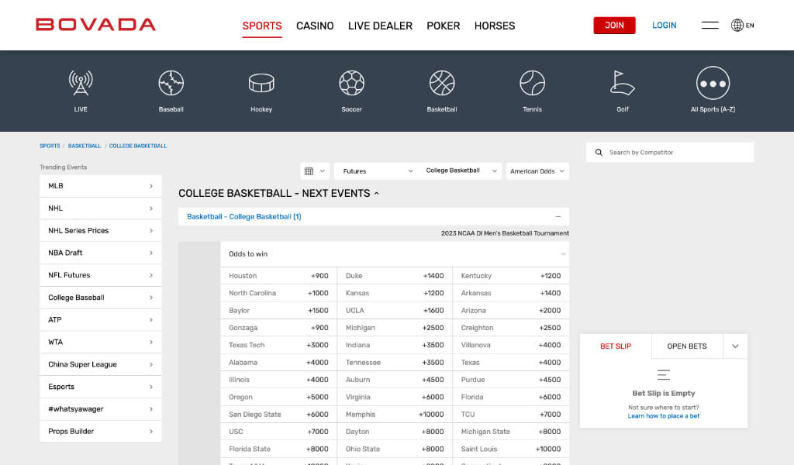Select Gonzaga +900 odds

point(278,328)
